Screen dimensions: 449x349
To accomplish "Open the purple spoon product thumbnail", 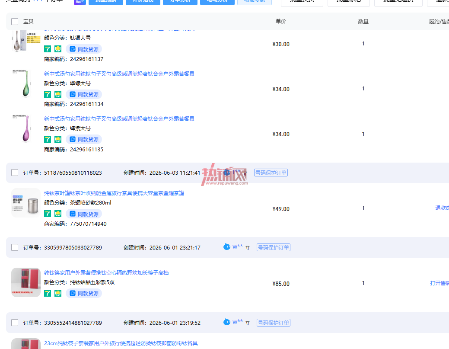I will [x=26, y=128].
